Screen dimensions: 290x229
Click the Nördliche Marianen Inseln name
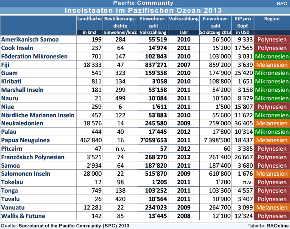(x=38, y=115)
